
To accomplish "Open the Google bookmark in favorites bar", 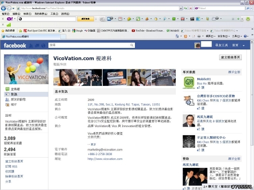I will [x=77, y=30].
